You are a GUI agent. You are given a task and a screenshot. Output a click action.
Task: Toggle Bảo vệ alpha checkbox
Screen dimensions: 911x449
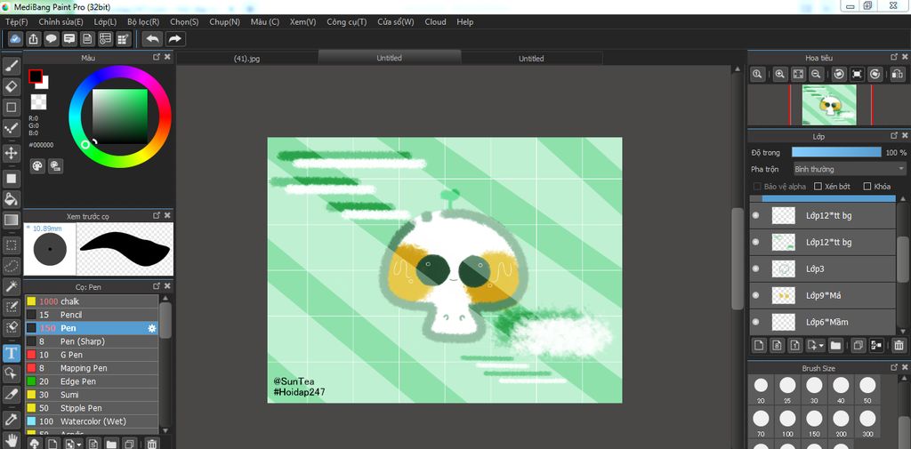coord(757,187)
